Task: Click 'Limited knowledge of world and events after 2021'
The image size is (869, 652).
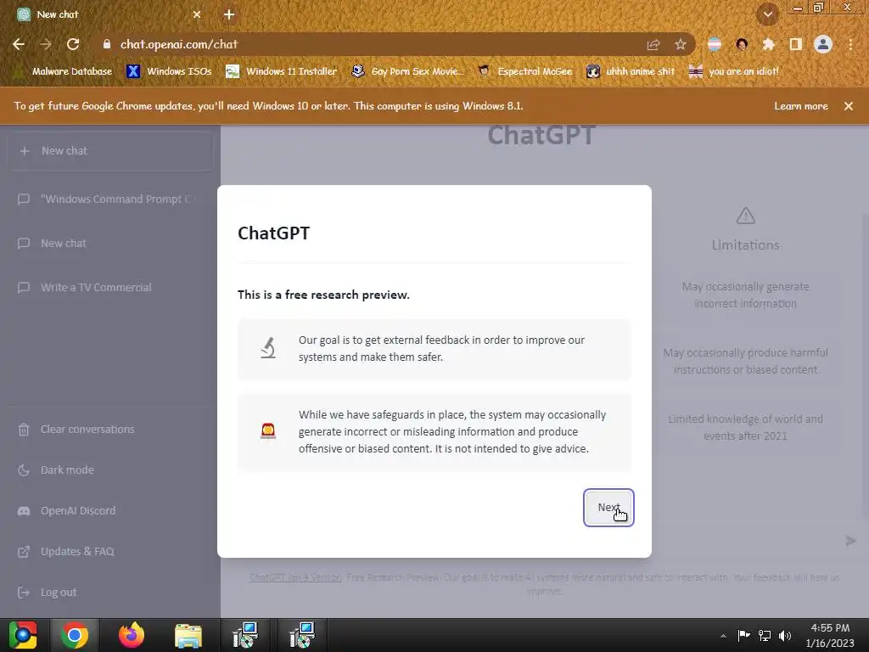Action: (745, 428)
